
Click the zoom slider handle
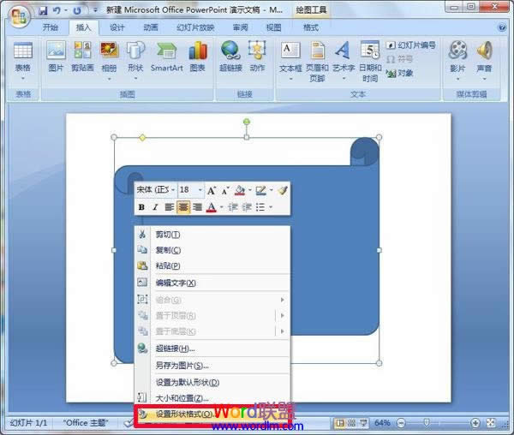coord(426,423)
